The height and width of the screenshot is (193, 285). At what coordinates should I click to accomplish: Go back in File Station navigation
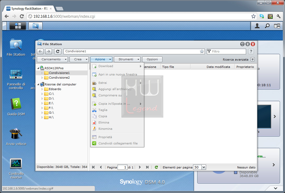click(x=40, y=51)
